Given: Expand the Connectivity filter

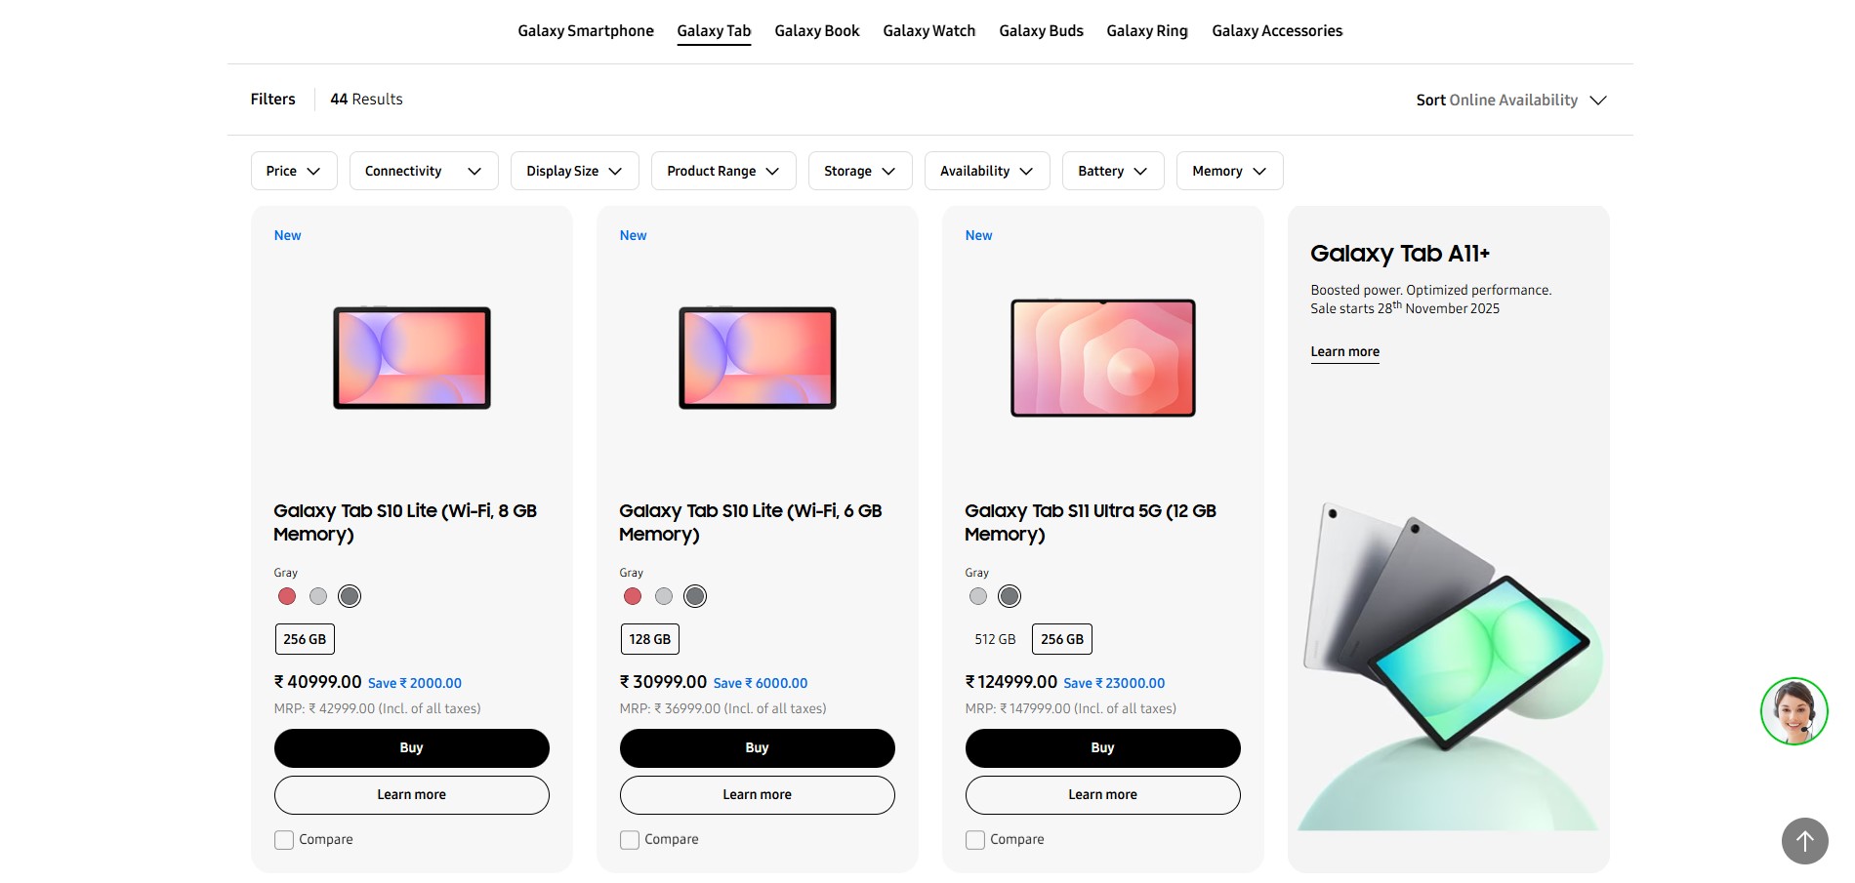Looking at the screenshot, I should pyautogui.click(x=423, y=171).
